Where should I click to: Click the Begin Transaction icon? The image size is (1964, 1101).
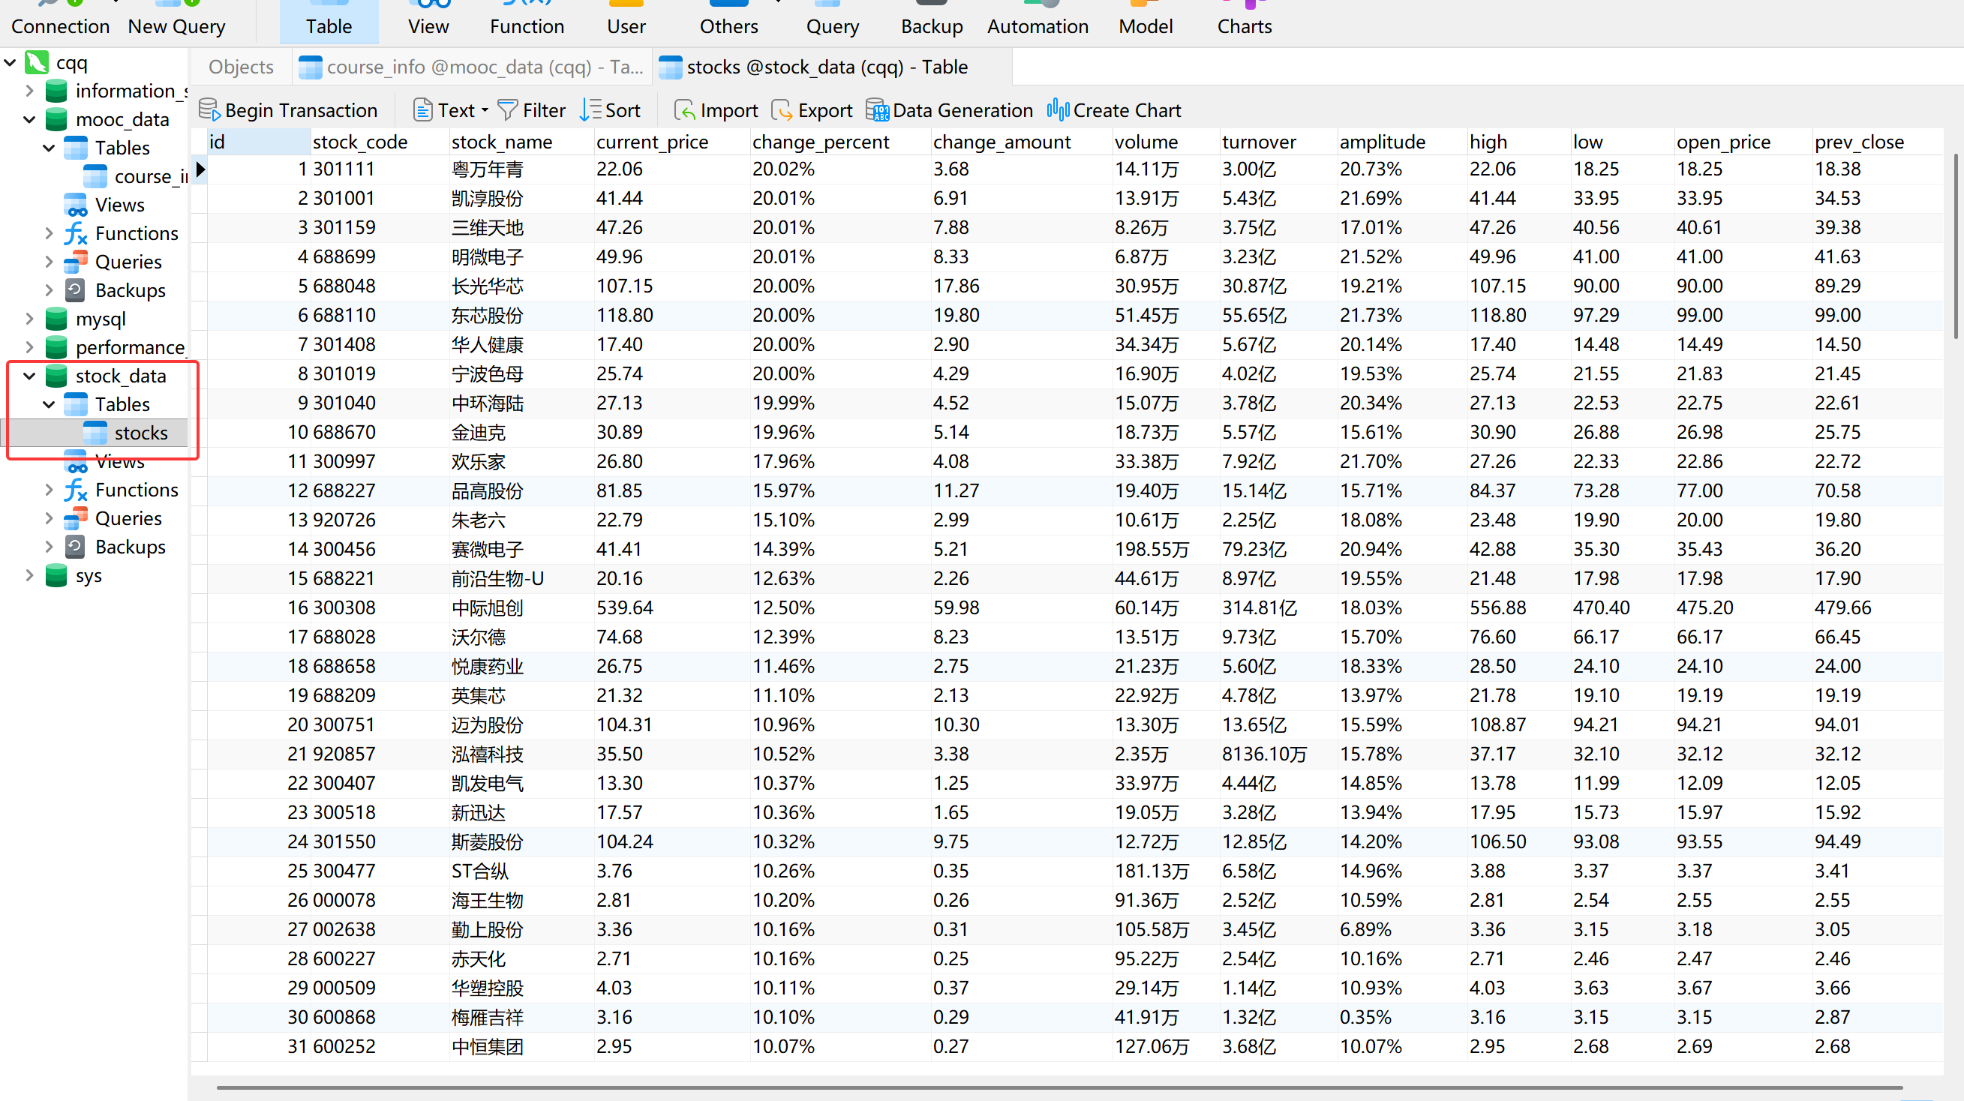click(x=209, y=109)
